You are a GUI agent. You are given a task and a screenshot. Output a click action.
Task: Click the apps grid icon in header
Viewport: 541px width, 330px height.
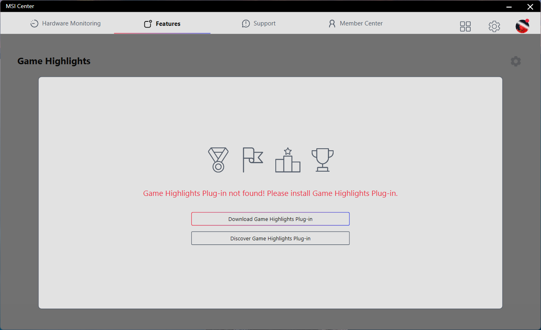coord(465,26)
